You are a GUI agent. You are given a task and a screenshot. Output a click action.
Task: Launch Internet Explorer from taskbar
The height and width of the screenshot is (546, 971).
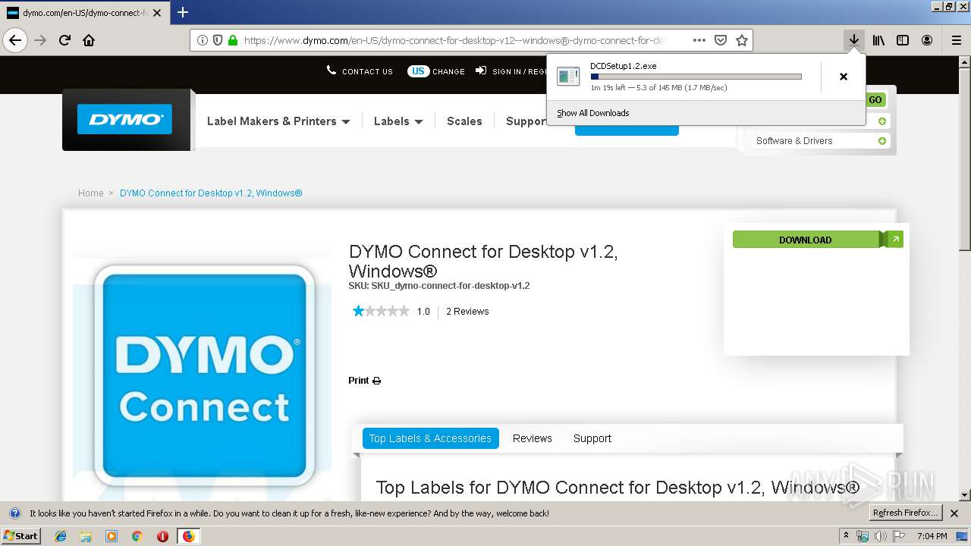point(61,536)
